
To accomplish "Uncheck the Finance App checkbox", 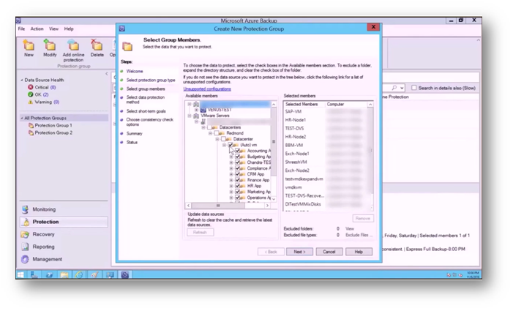I will click(238, 180).
